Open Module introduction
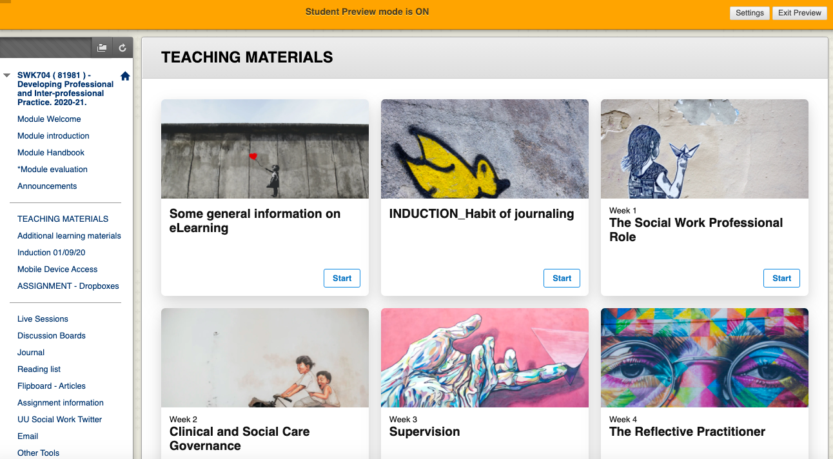The width and height of the screenshot is (833, 459). coord(54,136)
